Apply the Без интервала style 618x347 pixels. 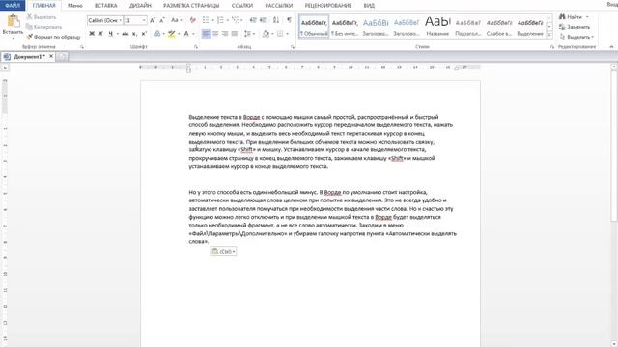click(345, 27)
